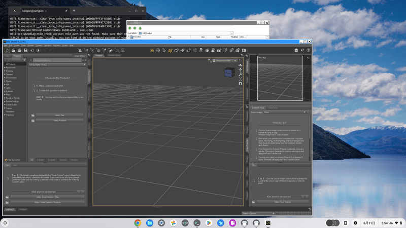Click the Video: Face Transfer button
The height and width of the screenshot is (228, 406).
click(x=283, y=202)
